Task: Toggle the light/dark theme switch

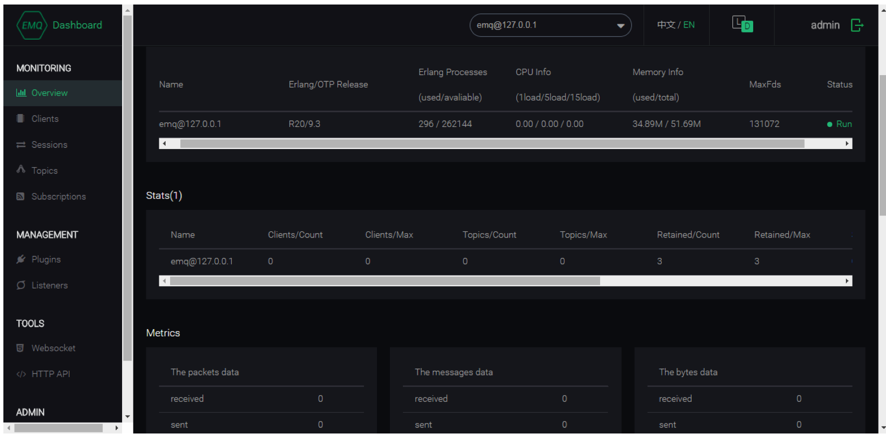Action: 742,24
